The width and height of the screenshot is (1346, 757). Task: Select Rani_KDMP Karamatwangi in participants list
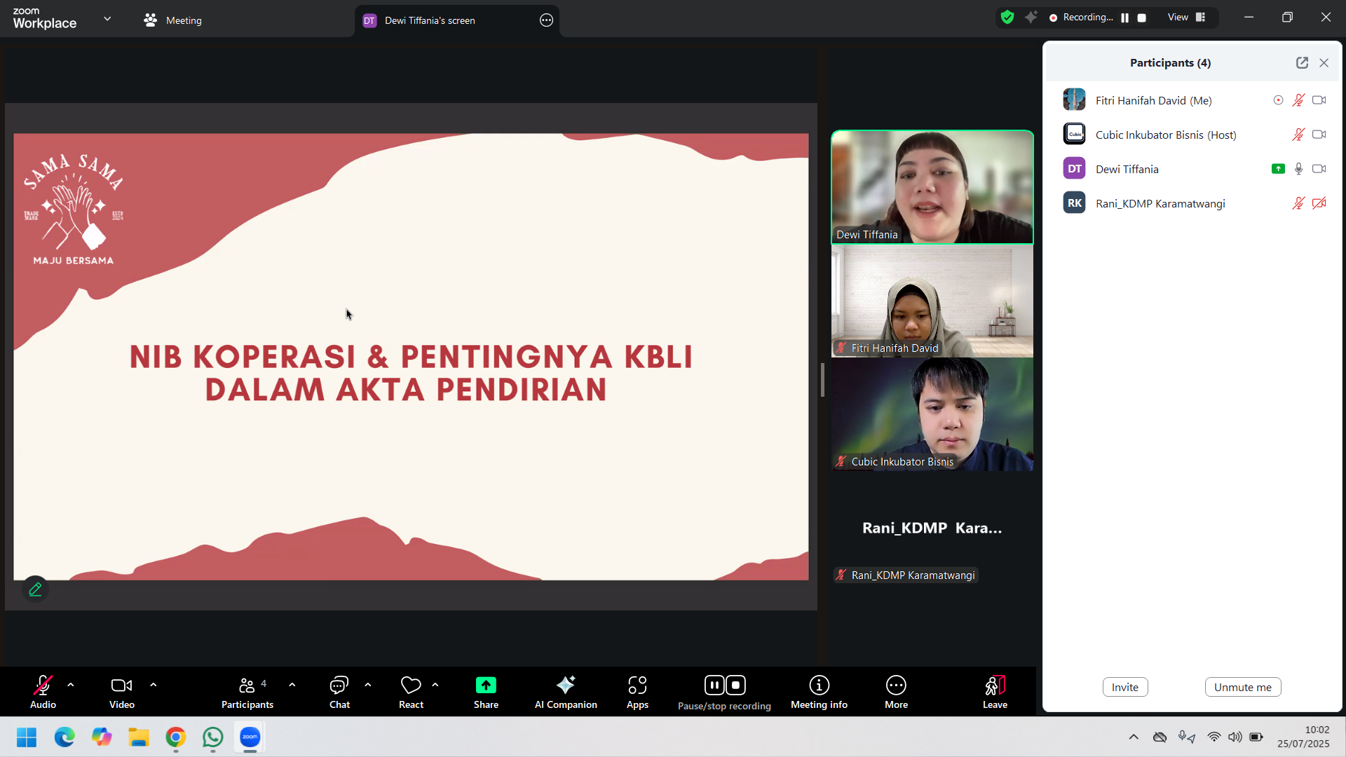1194,203
